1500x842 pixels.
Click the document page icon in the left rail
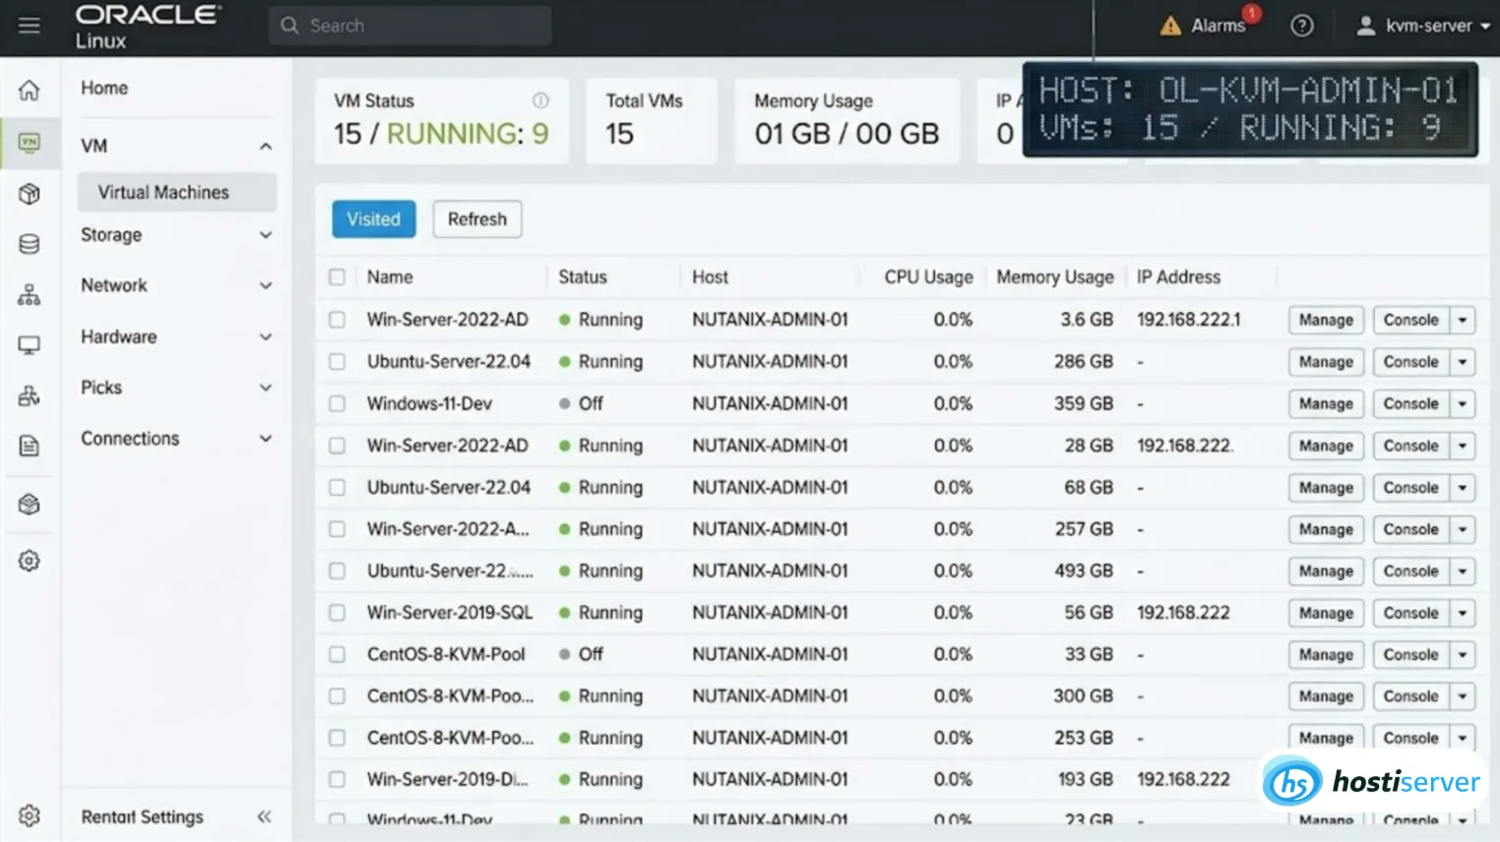coord(30,447)
